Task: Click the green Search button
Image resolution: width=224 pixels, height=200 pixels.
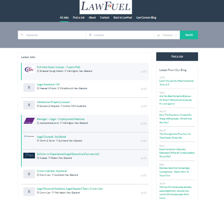Action: point(189,35)
